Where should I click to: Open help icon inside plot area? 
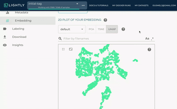coord(149,50)
